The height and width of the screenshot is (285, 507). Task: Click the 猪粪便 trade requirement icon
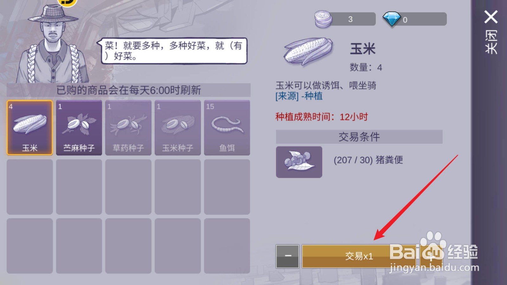point(299,162)
